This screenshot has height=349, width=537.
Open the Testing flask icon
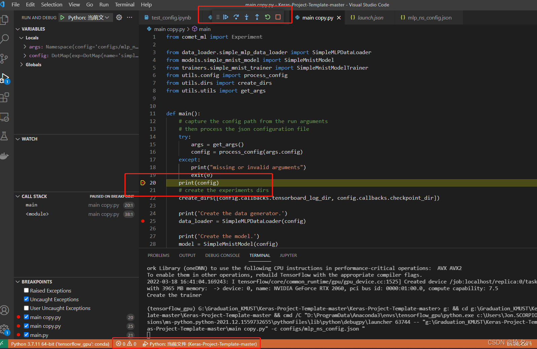coord(4,136)
